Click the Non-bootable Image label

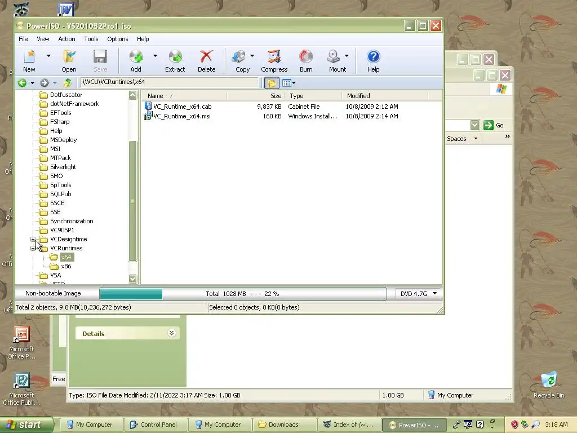click(53, 293)
